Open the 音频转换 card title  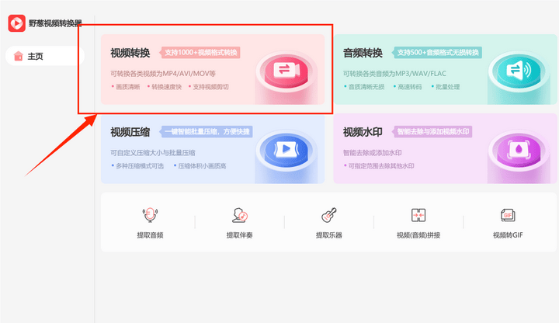coord(363,53)
